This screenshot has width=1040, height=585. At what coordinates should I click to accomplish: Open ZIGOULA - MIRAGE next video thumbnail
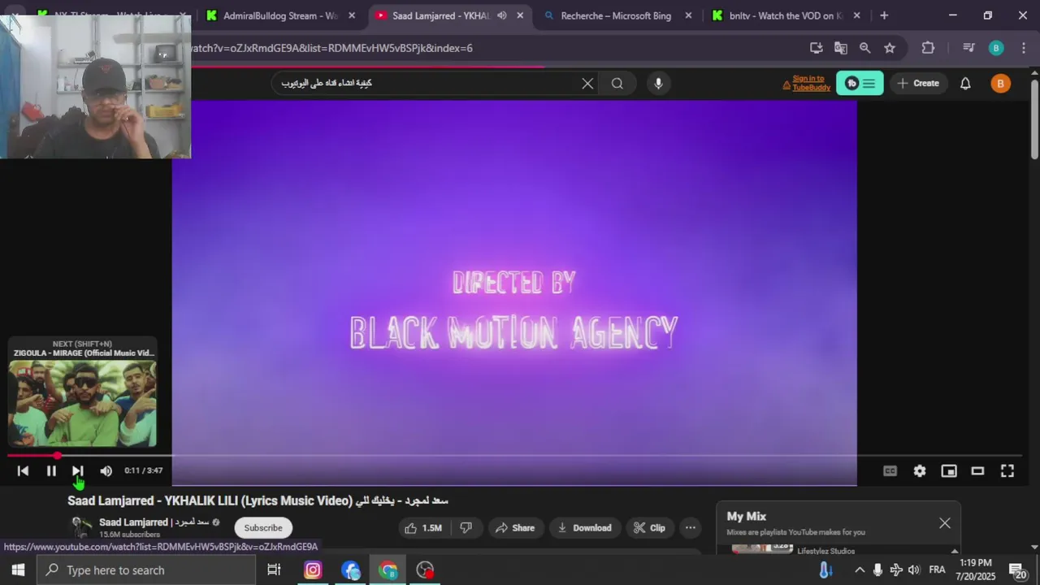[82, 404]
